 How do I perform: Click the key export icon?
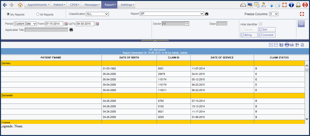tap(297, 45)
